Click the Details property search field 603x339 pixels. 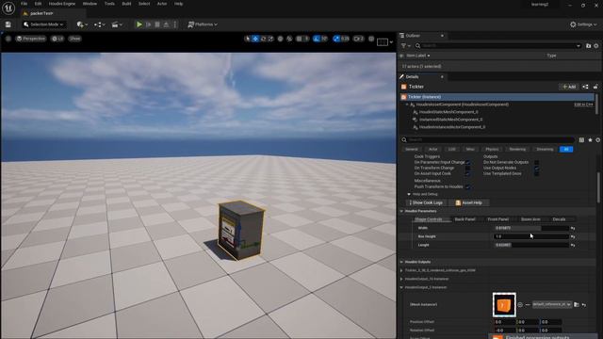pos(488,140)
